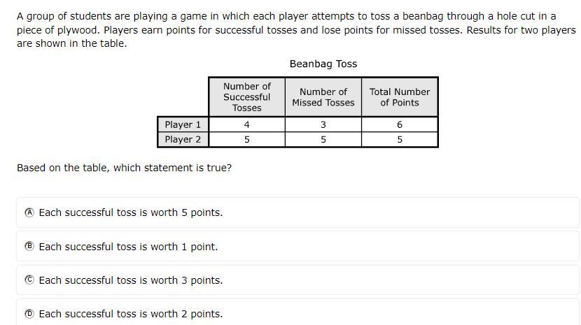Click the 'Number of Successful Tosses' header

click(x=247, y=97)
